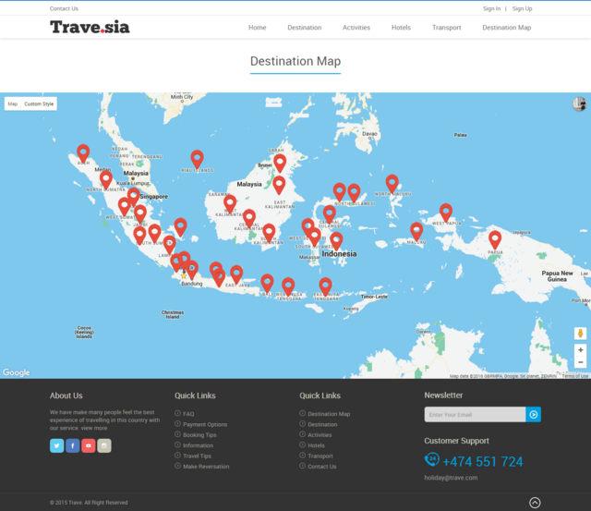
Task: Click the Sign Up link
Action: (x=522, y=8)
